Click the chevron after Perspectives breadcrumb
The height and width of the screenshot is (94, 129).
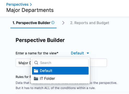point(31,5)
